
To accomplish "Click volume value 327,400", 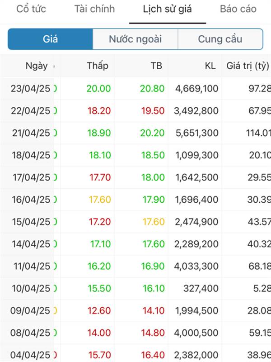I will [x=201, y=288].
